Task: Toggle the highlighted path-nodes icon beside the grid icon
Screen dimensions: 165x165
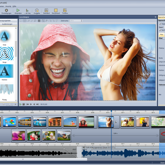Action: point(43,21)
